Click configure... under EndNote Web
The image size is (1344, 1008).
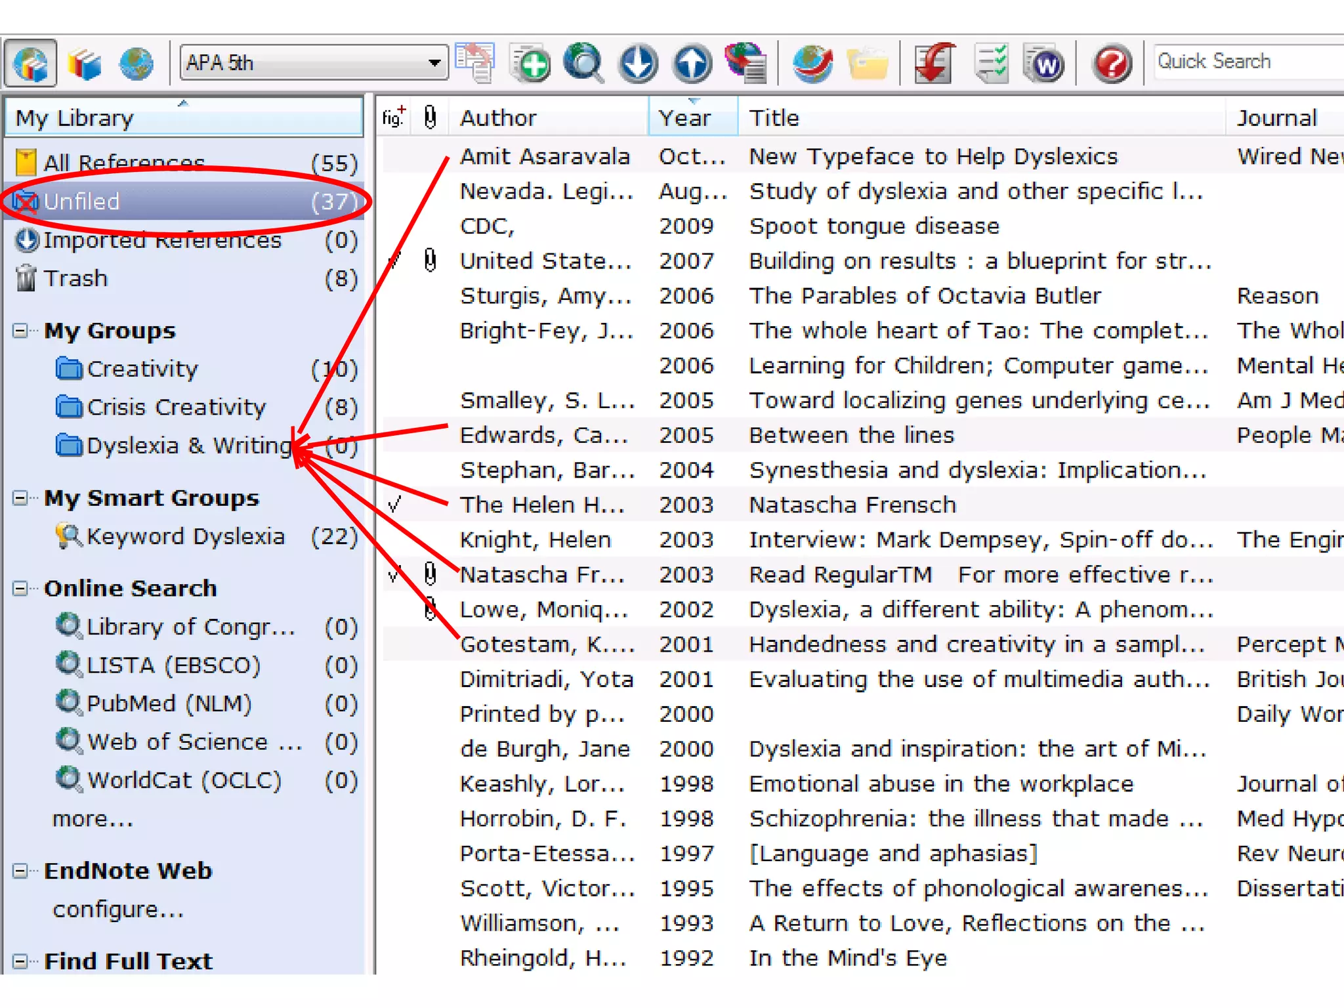tap(118, 910)
